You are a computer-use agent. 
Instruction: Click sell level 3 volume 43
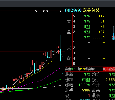(103, 27)
